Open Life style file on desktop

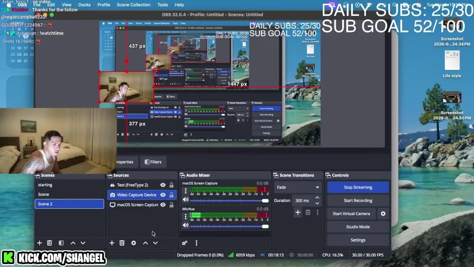452,65
